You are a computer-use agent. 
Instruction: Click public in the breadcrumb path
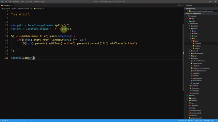pyautogui.click(x=14, y=8)
